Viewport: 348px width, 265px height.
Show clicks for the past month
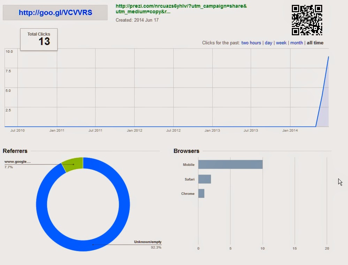[296, 43]
